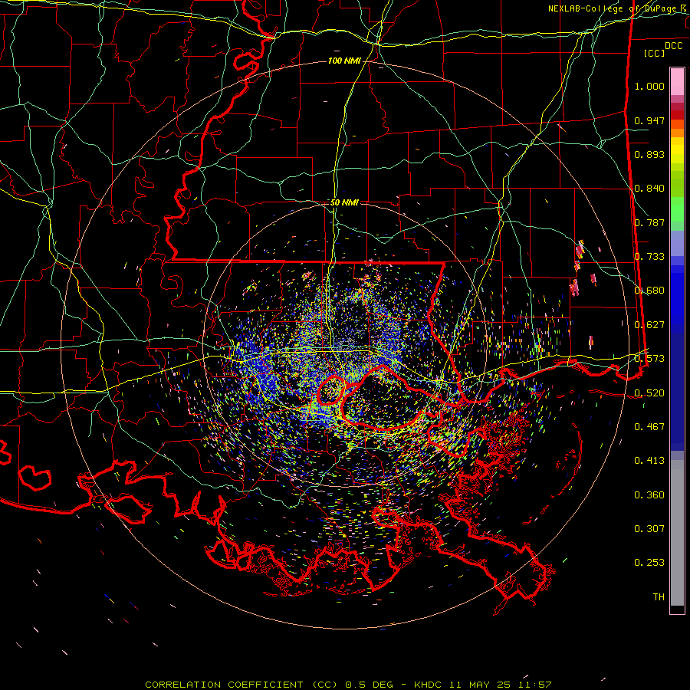Click the 1.000 legend value

coord(649,86)
